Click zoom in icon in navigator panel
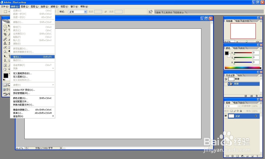Image resolution: width=265 pixels, height=159 pixels. (257, 41)
